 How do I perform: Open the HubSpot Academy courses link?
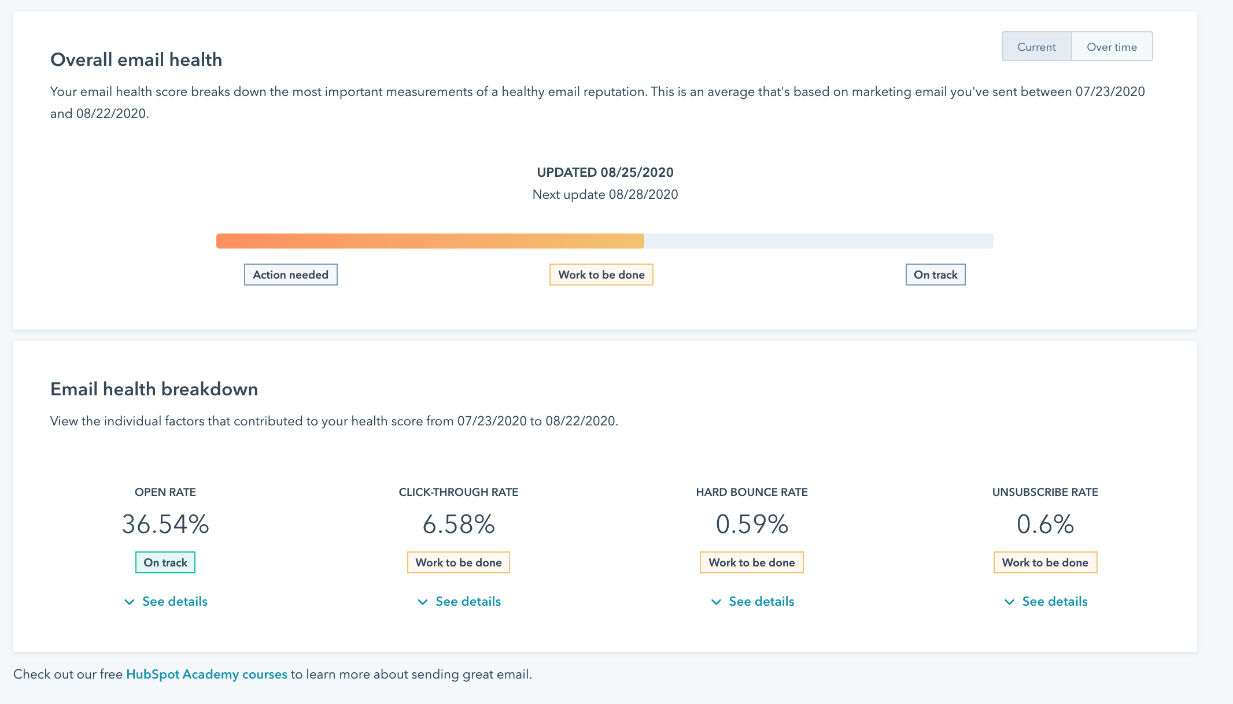point(206,675)
